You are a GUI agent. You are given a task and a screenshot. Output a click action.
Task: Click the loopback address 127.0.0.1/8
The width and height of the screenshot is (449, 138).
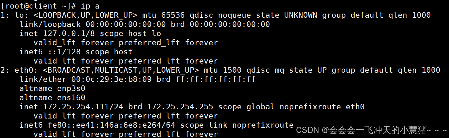tap(69, 33)
